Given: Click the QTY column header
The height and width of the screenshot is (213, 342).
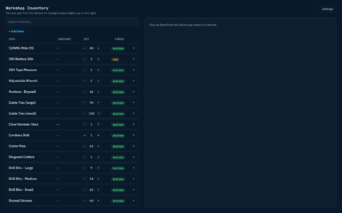Looking at the screenshot, I should click(x=87, y=39).
